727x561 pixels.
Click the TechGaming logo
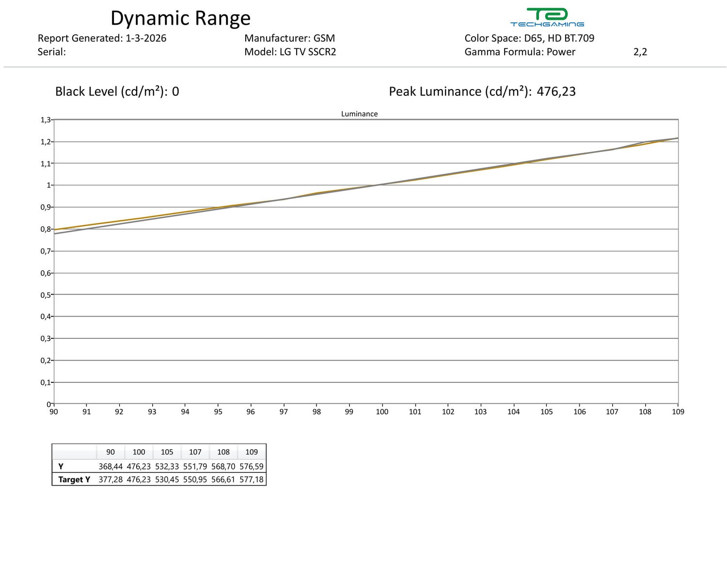coord(547,17)
